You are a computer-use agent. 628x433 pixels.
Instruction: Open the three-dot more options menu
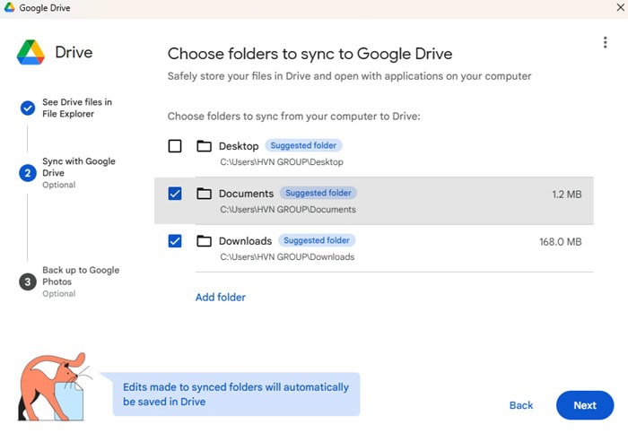pos(606,43)
